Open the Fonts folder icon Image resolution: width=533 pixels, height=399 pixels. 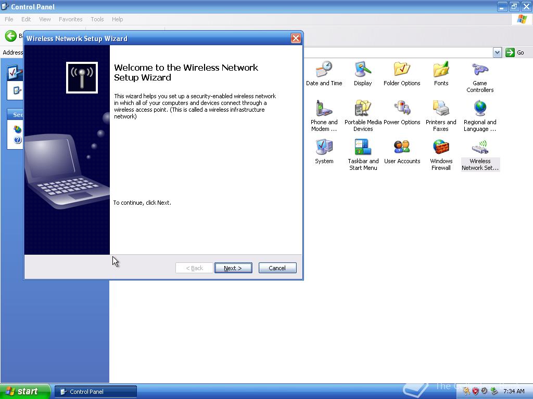[441, 73]
